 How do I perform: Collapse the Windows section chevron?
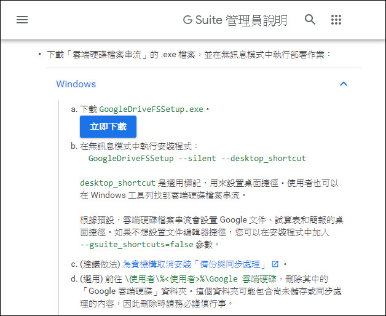[x=344, y=84]
